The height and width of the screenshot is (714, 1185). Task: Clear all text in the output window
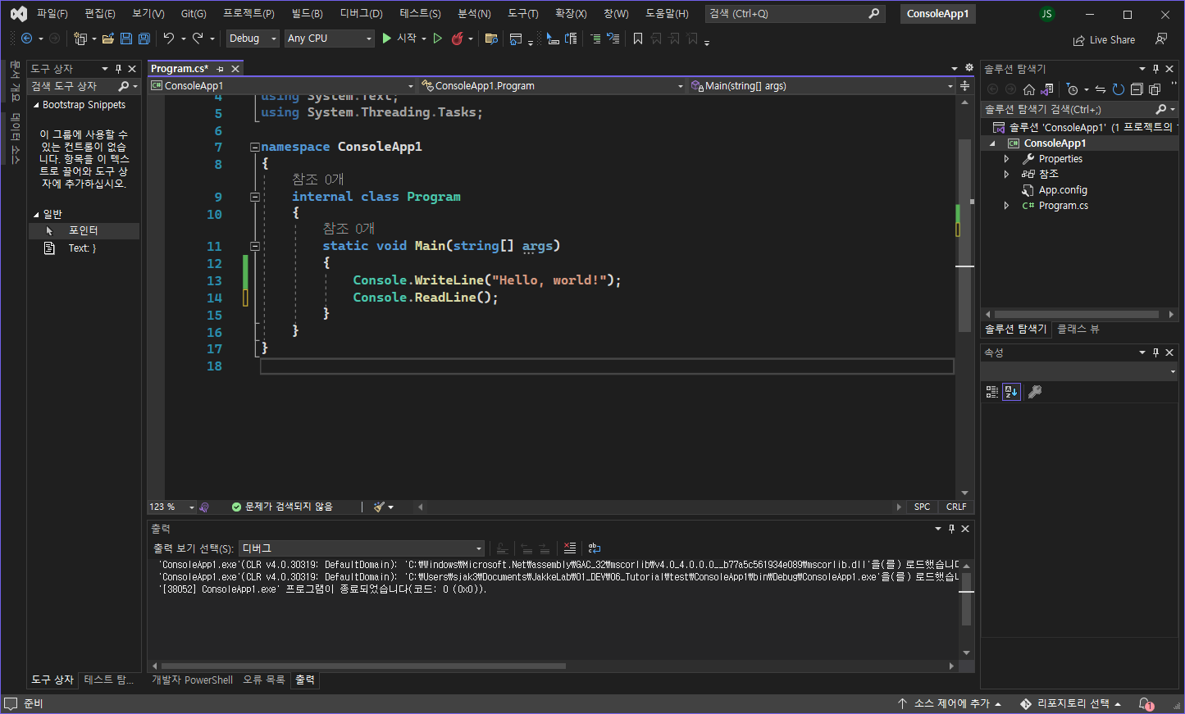(570, 548)
